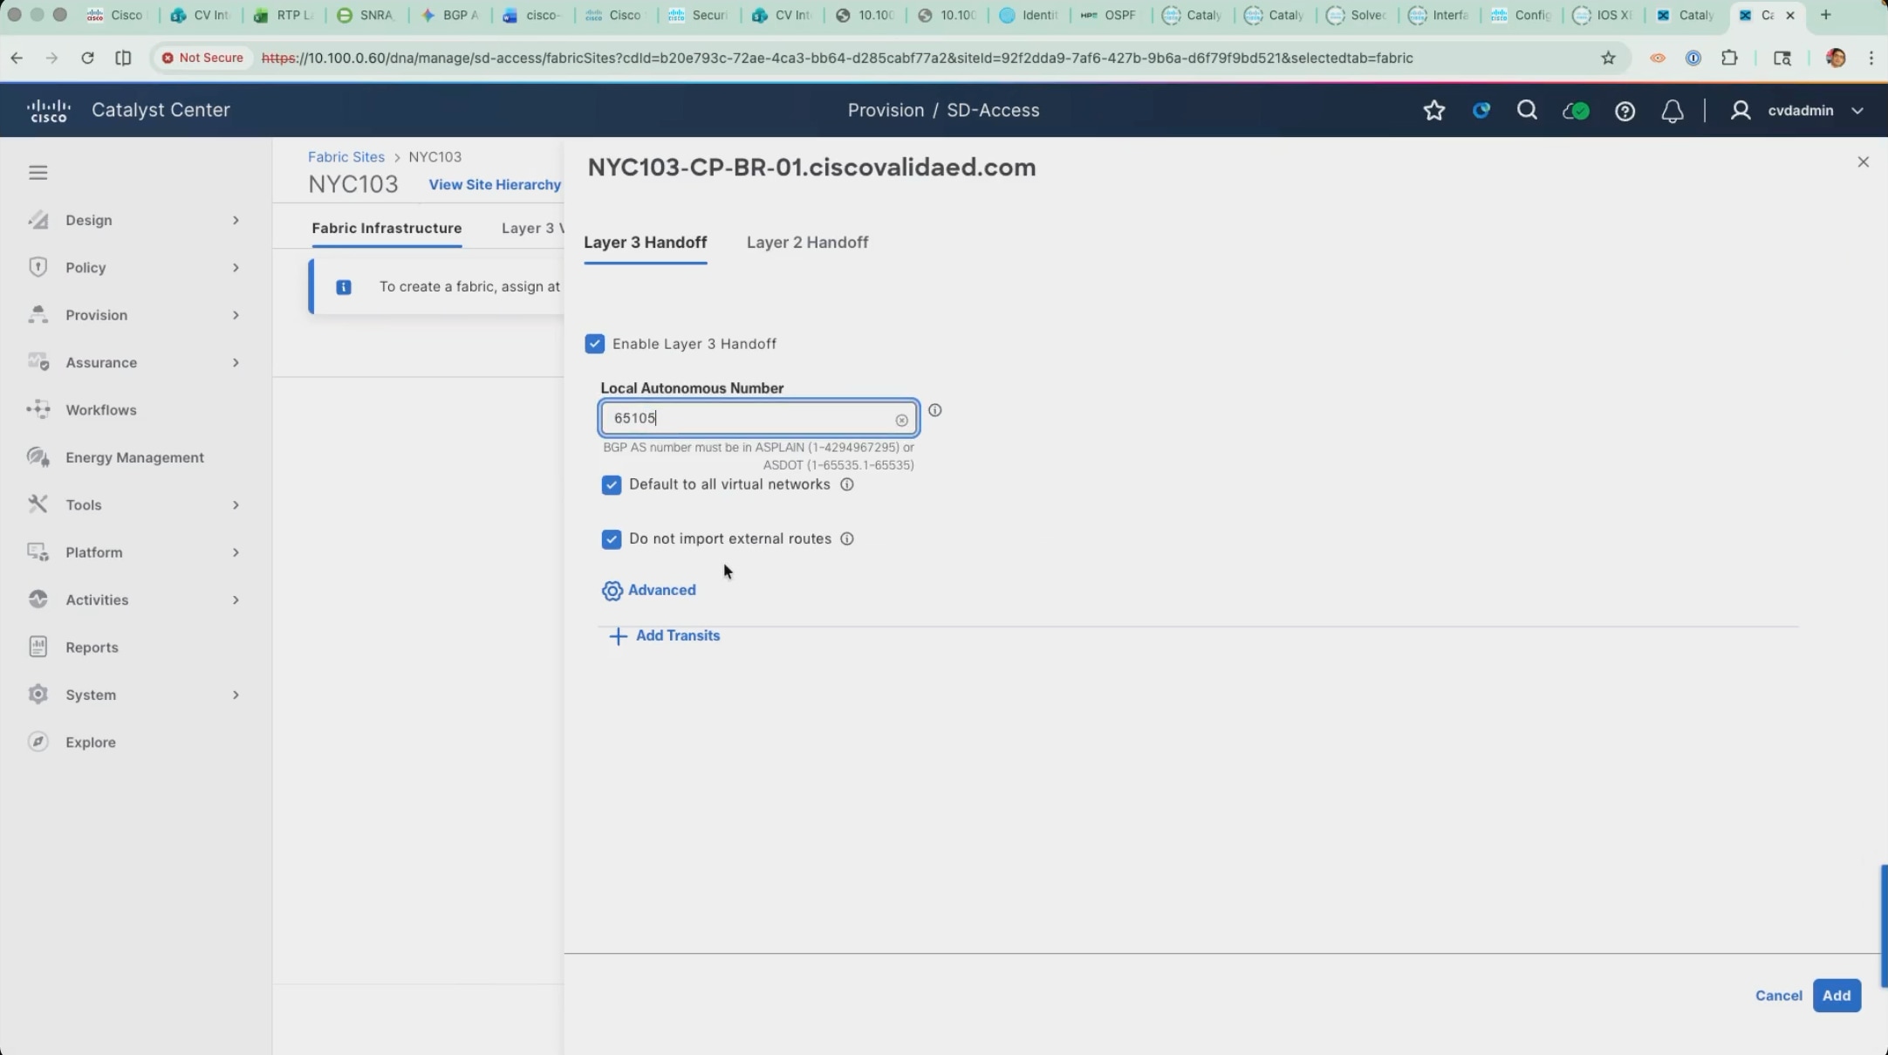Close the border node slide-in panel
The height and width of the screenshot is (1055, 1888).
(1863, 162)
